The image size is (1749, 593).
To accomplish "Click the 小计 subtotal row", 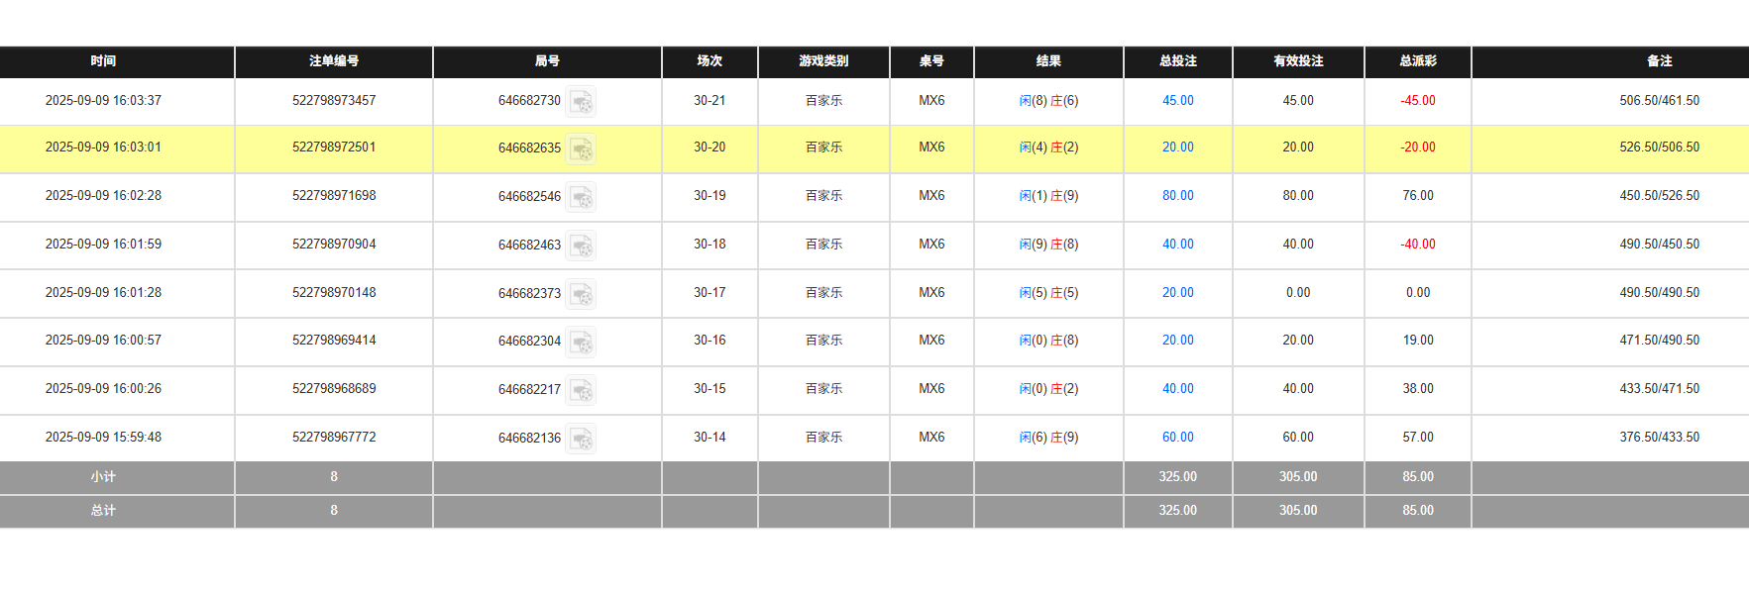I will [106, 476].
